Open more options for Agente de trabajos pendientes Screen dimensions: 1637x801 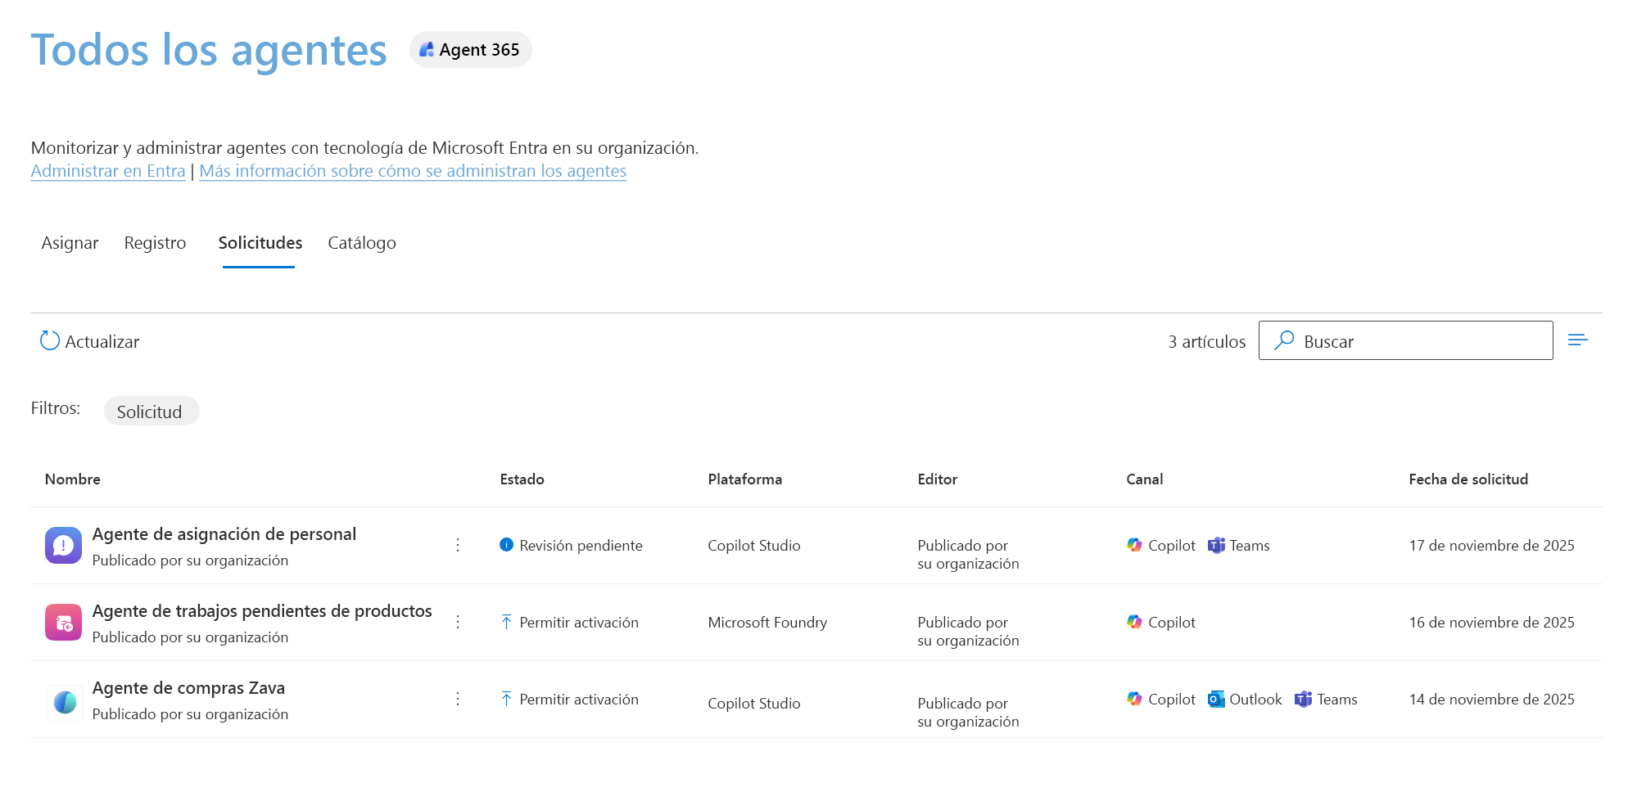pyautogui.click(x=458, y=622)
